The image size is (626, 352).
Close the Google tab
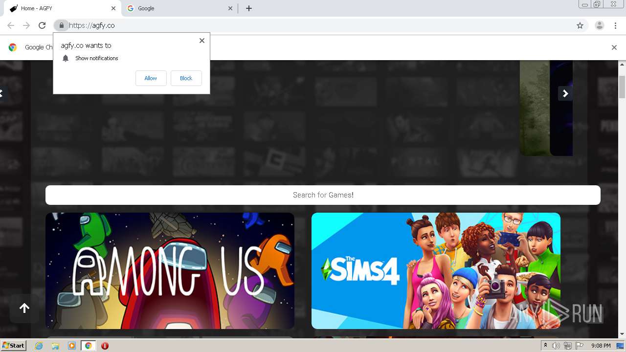coord(230,8)
